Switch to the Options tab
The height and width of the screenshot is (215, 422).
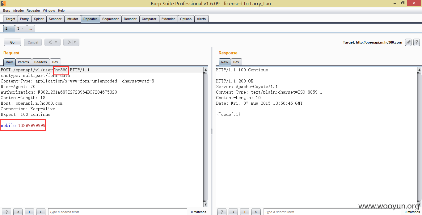tap(186, 19)
